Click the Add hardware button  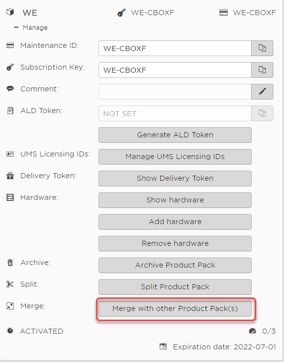(x=175, y=222)
